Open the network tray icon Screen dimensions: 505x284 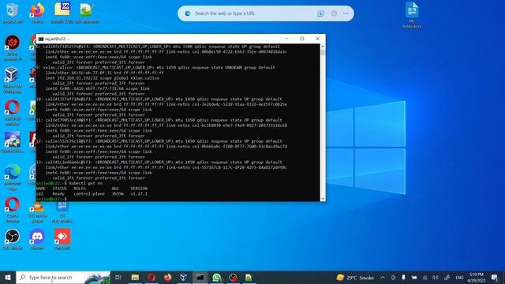(425, 278)
